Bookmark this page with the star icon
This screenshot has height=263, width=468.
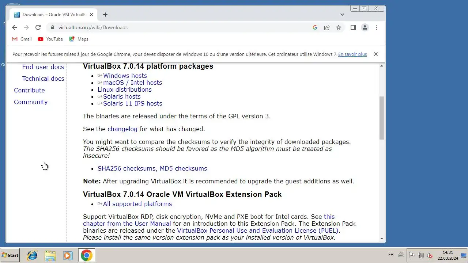339,27
